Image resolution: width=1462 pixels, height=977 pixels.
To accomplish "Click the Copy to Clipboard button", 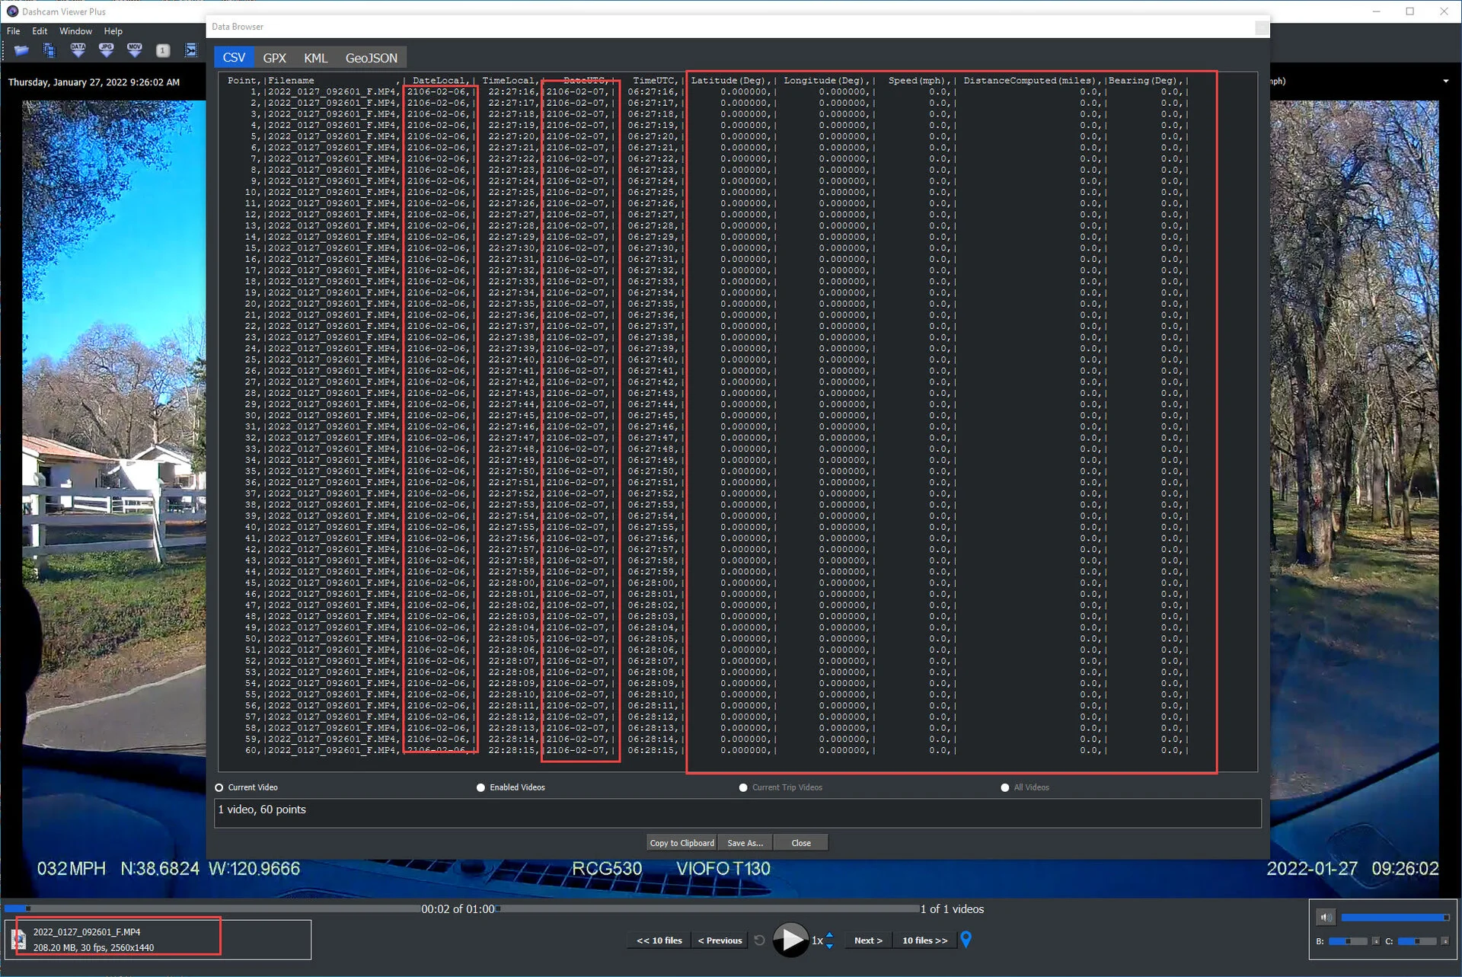I will coord(682,843).
